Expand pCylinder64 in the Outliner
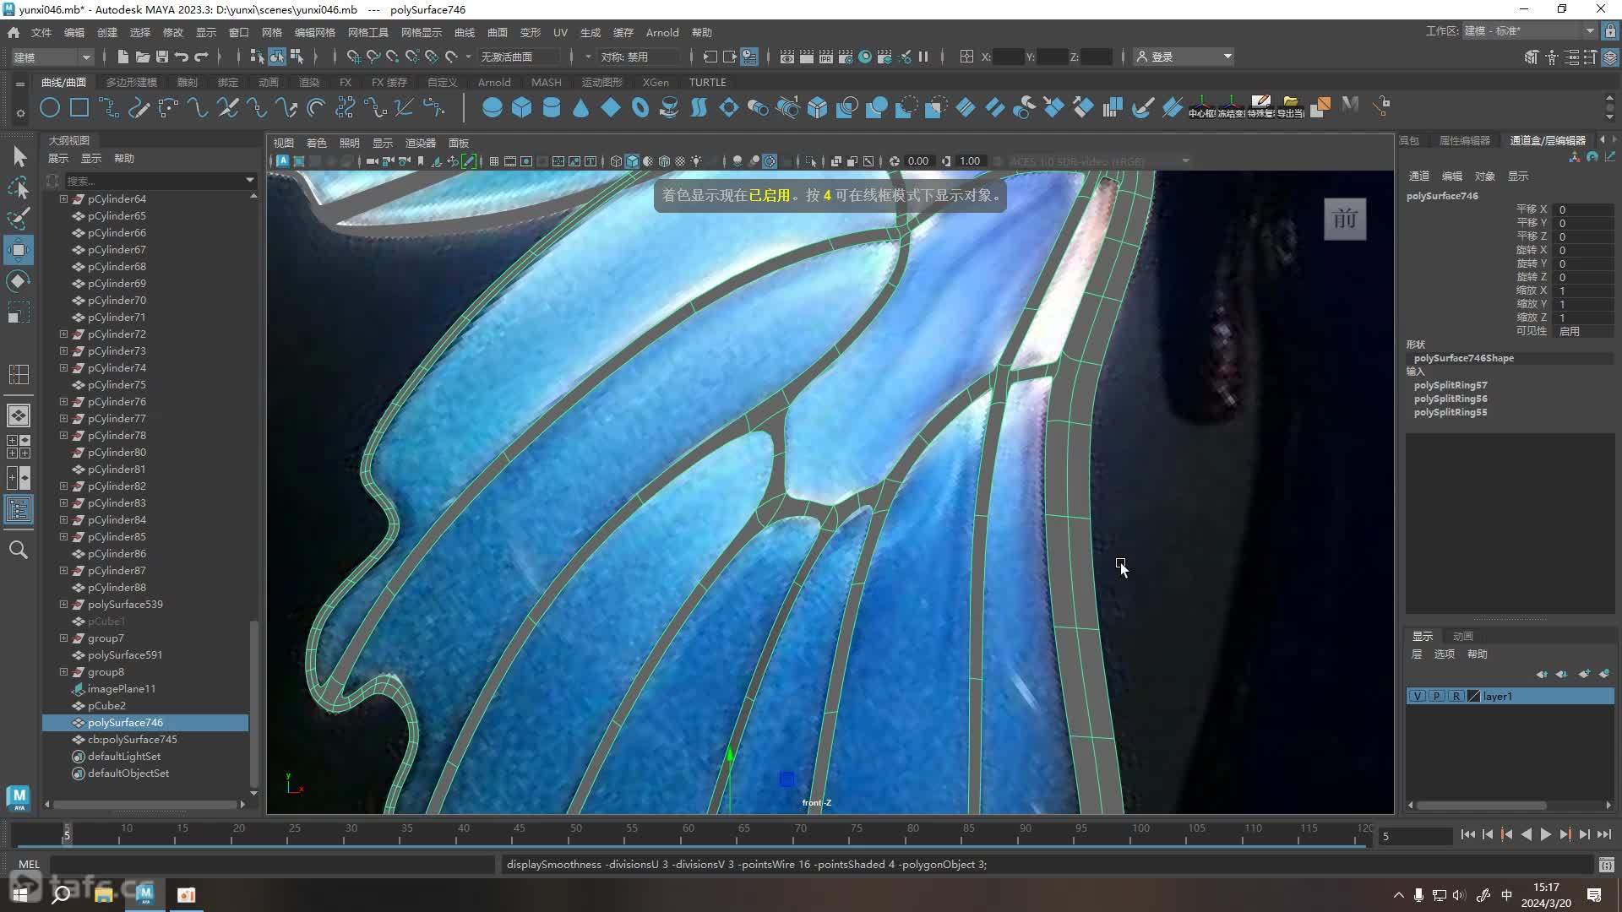The image size is (1622, 912). pos(63,199)
